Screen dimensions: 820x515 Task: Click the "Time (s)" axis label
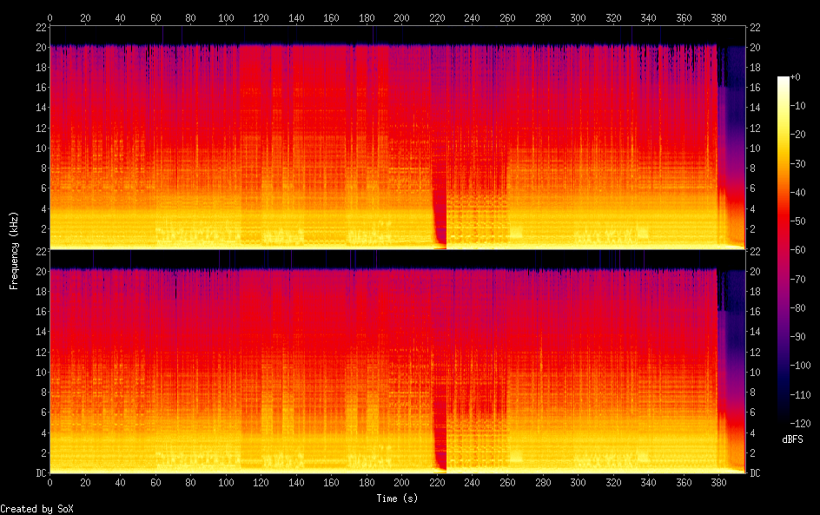click(x=398, y=498)
